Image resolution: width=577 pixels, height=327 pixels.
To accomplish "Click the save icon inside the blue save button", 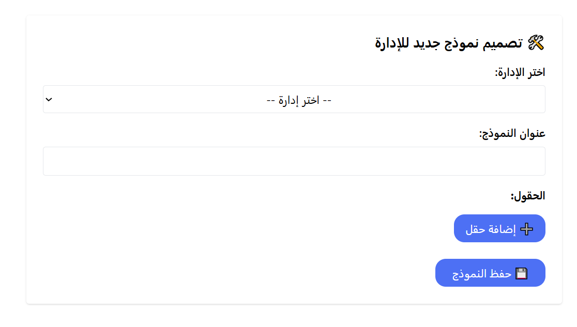I will pyautogui.click(x=523, y=273).
